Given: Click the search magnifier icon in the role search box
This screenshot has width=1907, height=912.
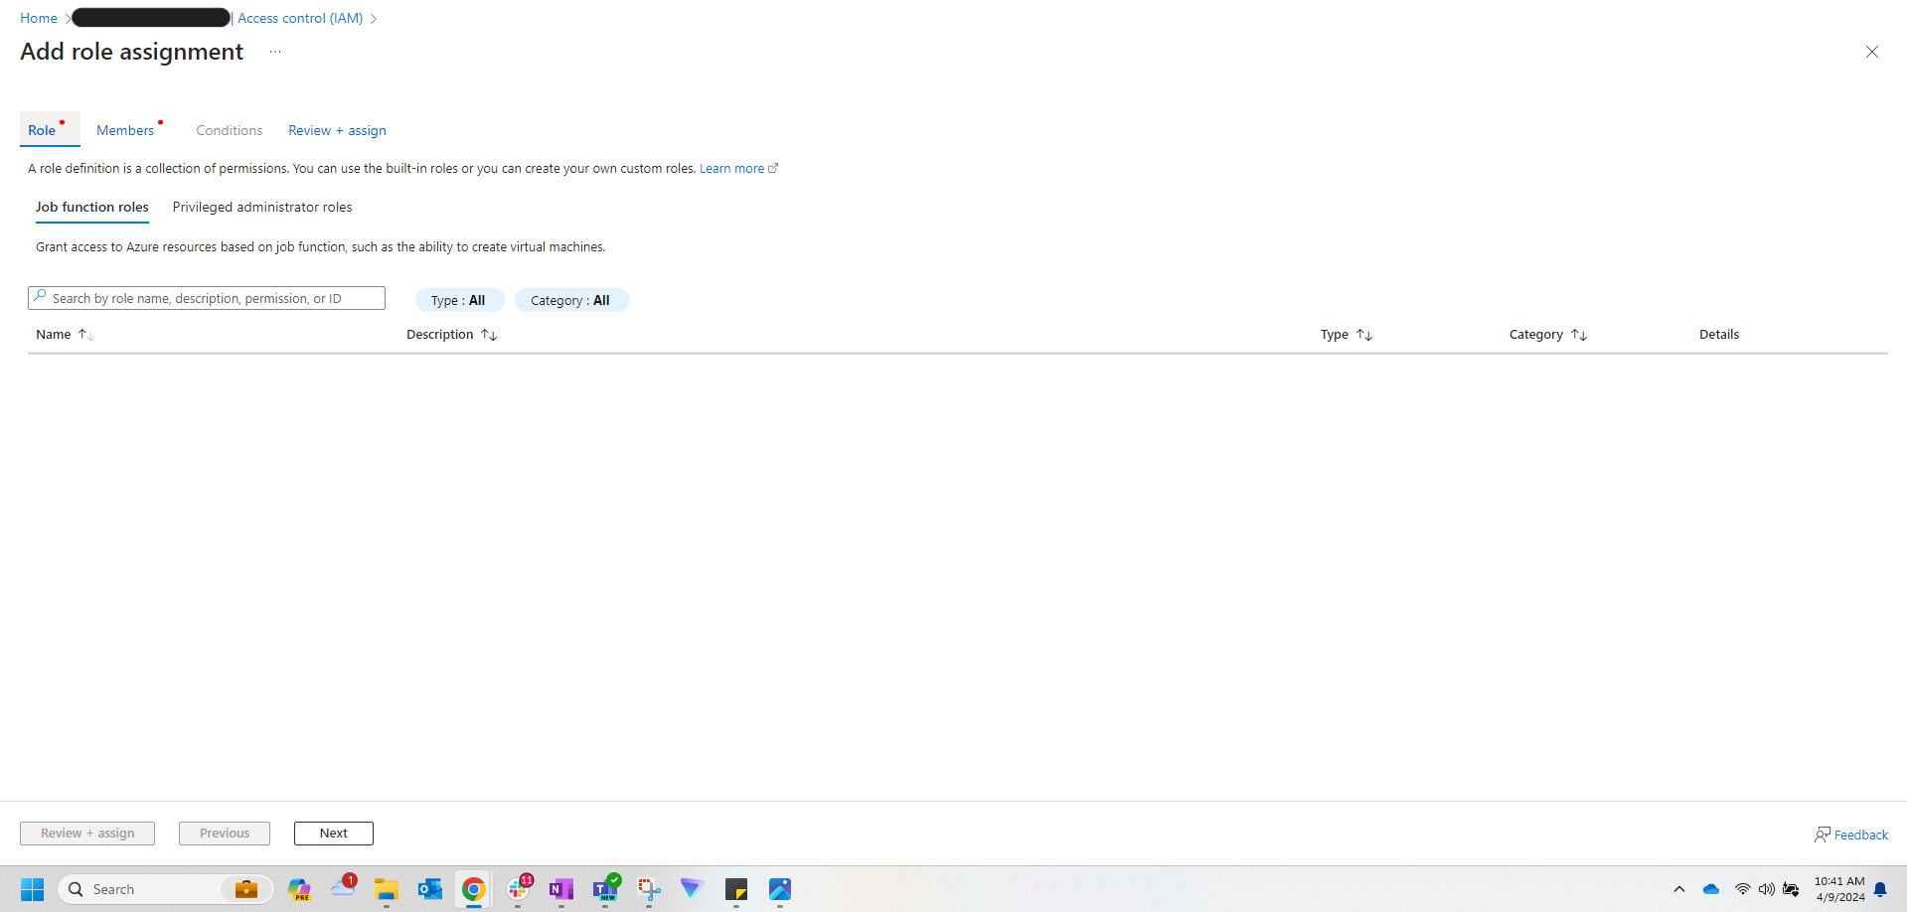Looking at the screenshot, I should (x=40, y=297).
